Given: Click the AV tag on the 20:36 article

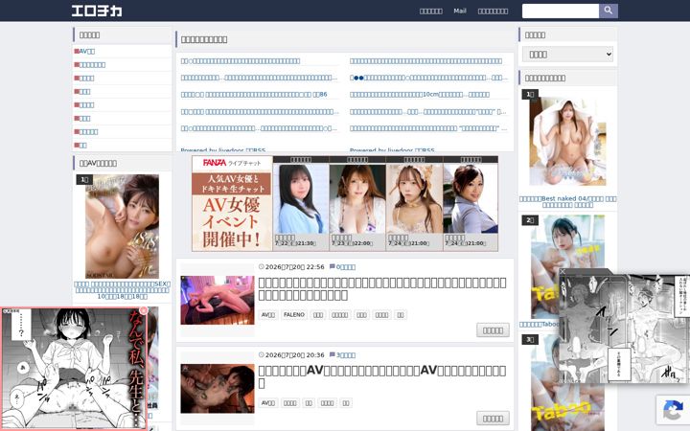Looking at the screenshot, I should (268, 403).
